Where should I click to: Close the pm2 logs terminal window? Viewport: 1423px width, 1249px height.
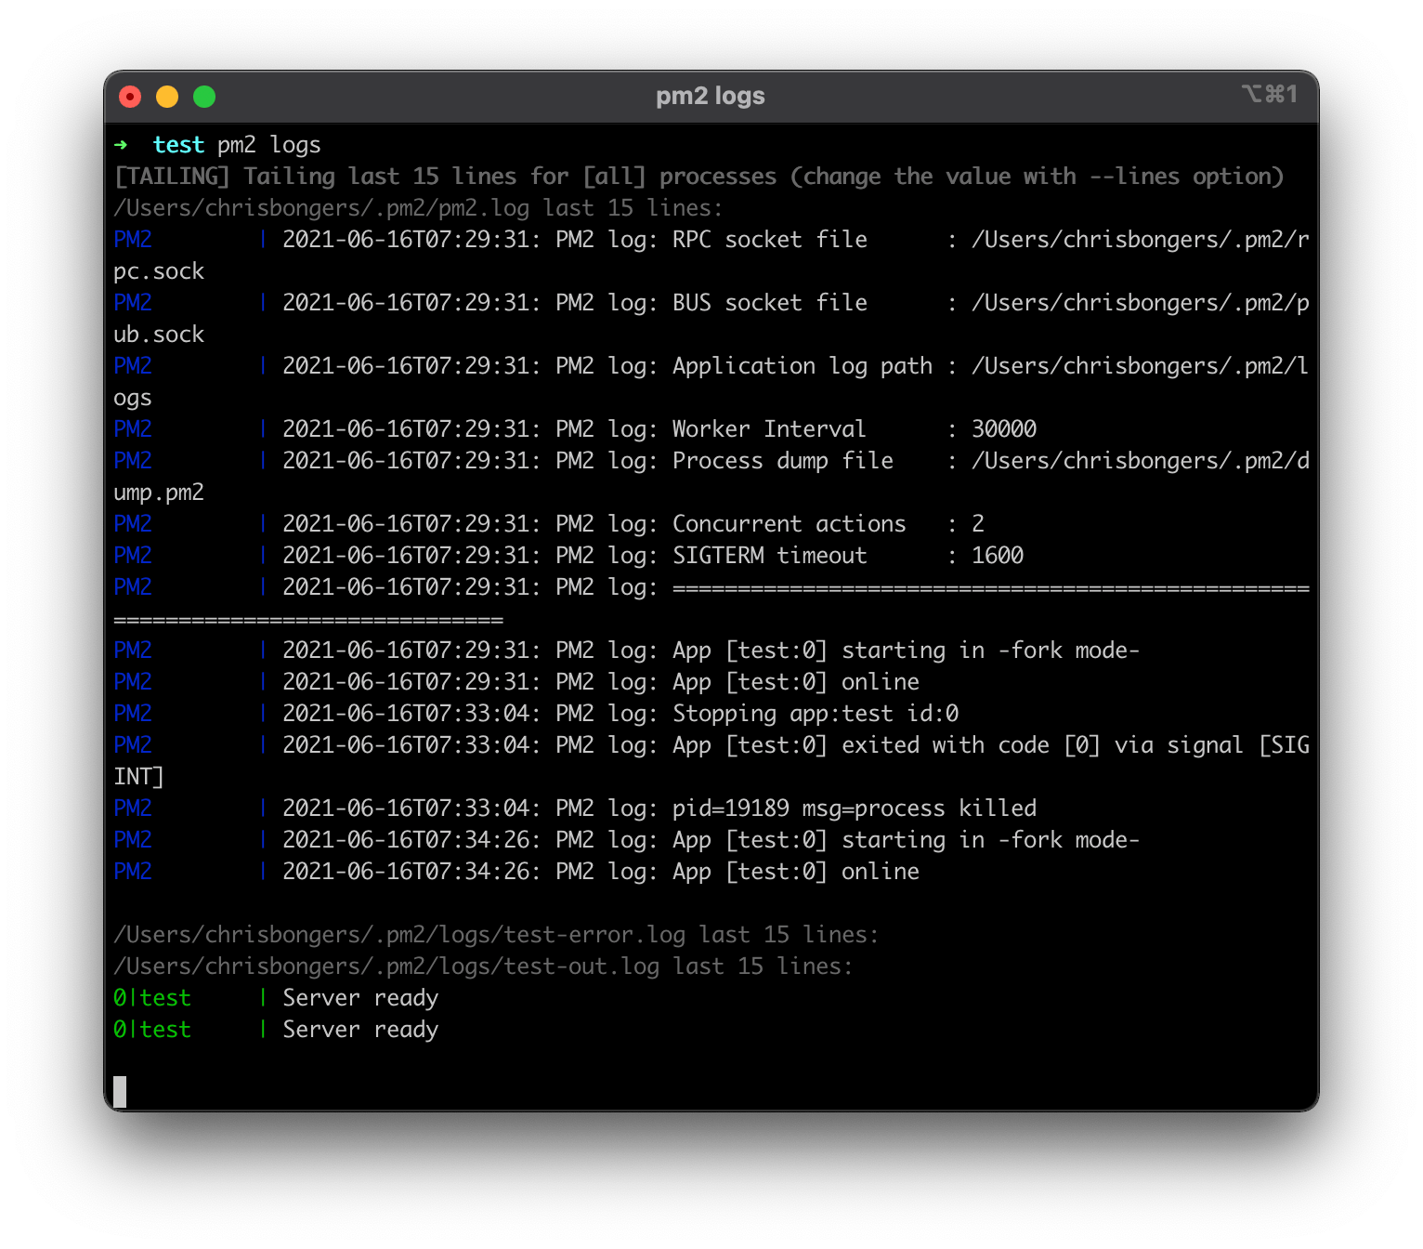[130, 97]
